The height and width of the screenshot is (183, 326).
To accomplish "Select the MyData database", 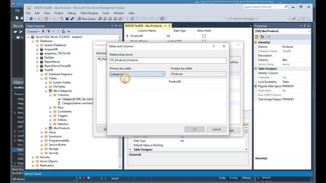I will pos(49,57).
